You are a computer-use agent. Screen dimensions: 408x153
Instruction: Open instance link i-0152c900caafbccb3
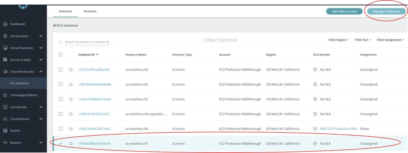(x=94, y=70)
